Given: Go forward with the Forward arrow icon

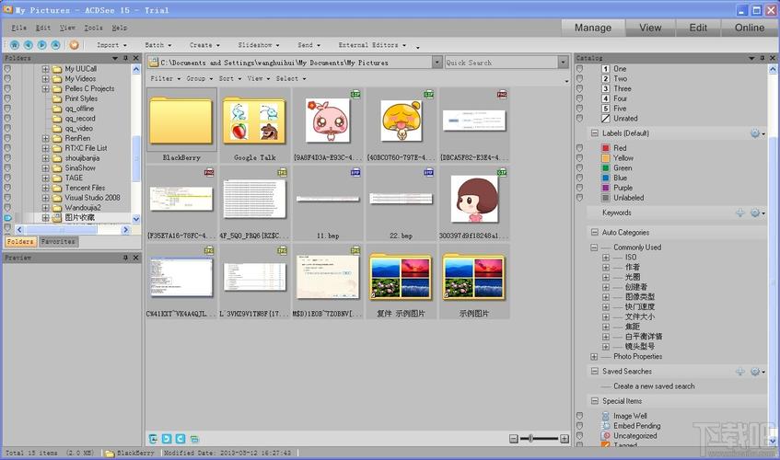Looking at the screenshot, I should pyautogui.click(x=41, y=45).
